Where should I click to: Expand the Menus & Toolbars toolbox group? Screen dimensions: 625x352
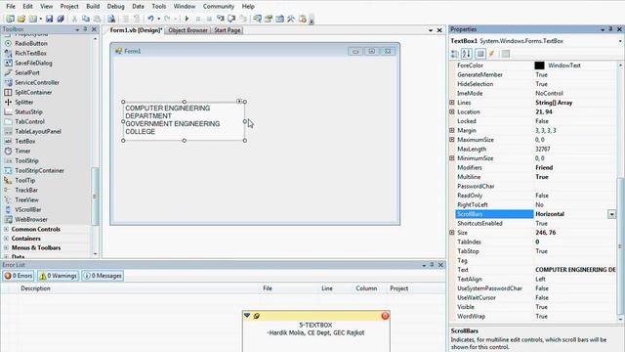7,247
